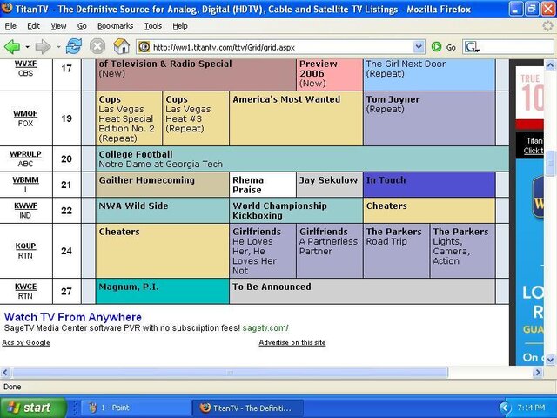Viewport: 557px width, 418px height.
Task: Click the Google search engine icon
Action: (472, 47)
